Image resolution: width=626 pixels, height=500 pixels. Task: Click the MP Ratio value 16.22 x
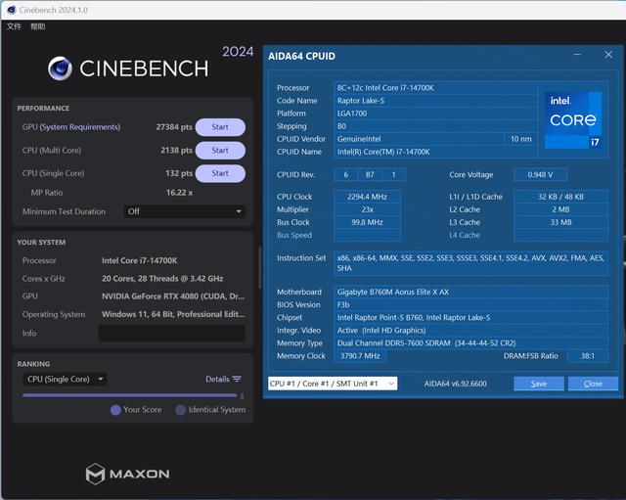180,193
